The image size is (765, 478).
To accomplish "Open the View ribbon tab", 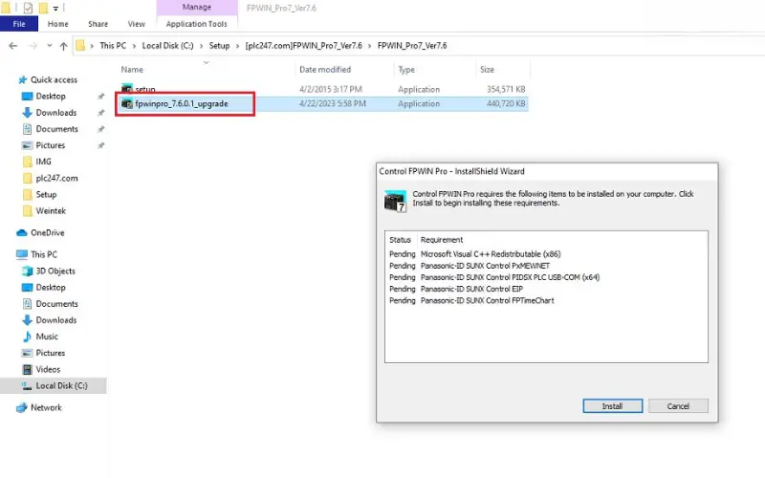I will tap(137, 24).
